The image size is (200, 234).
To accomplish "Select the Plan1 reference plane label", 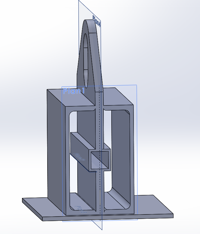I will pyautogui.click(x=74, y=91).
